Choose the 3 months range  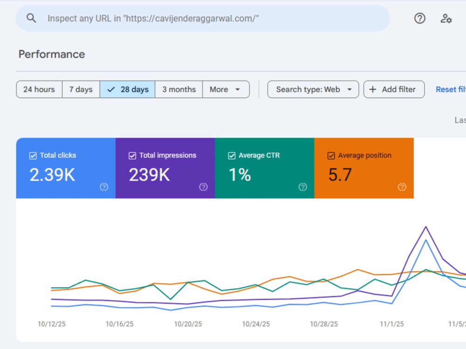click(x=179, y=89)
